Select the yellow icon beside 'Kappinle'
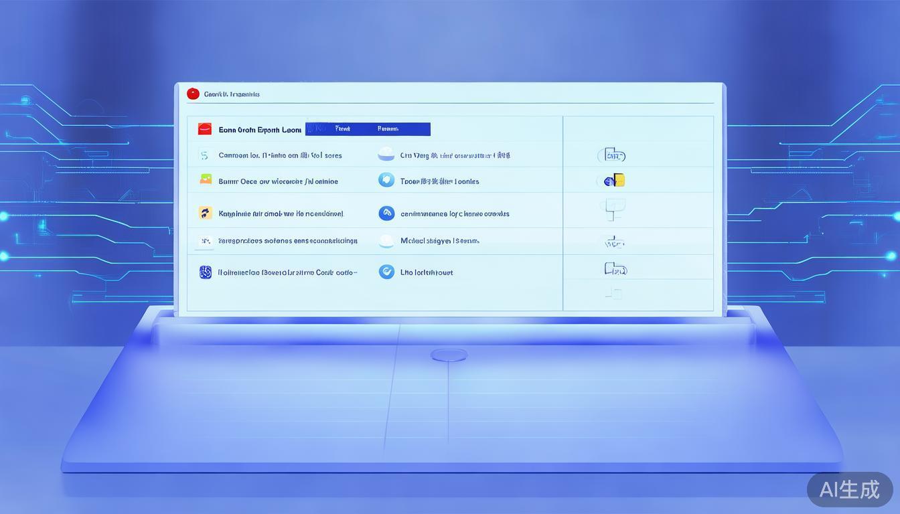900x514 pixels. coord(205,213)
